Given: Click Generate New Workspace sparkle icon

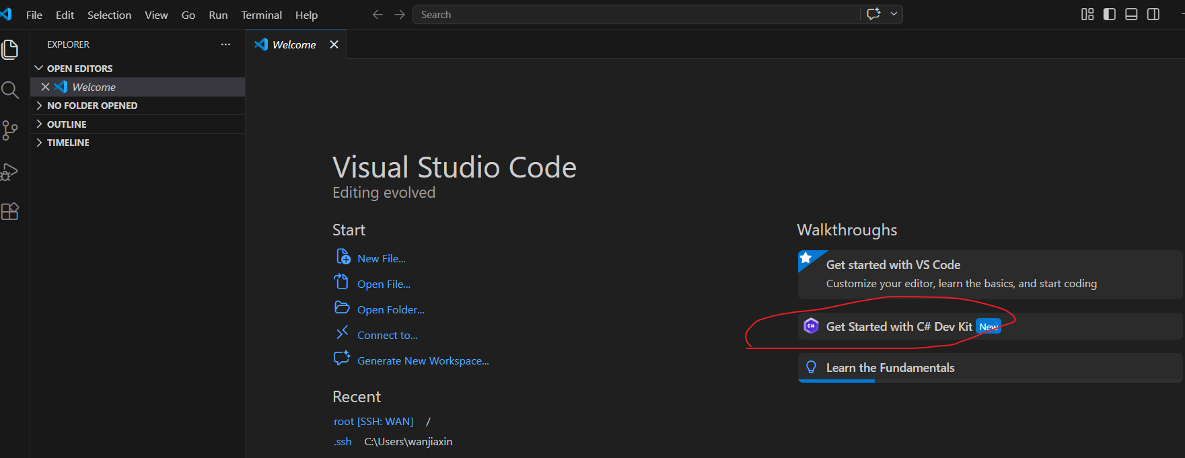Looking at the screenshot, I should [342, 358].
